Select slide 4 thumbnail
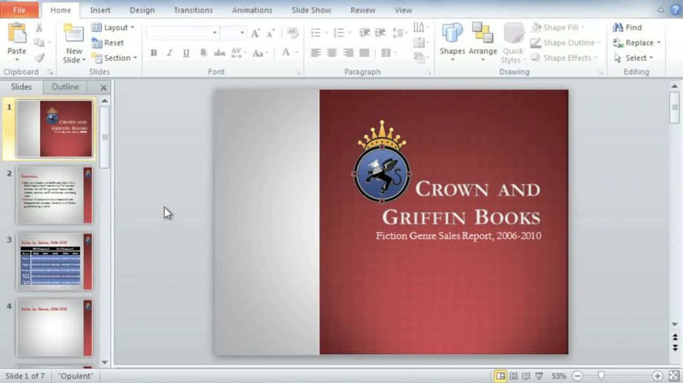 (x=55, y=328)
